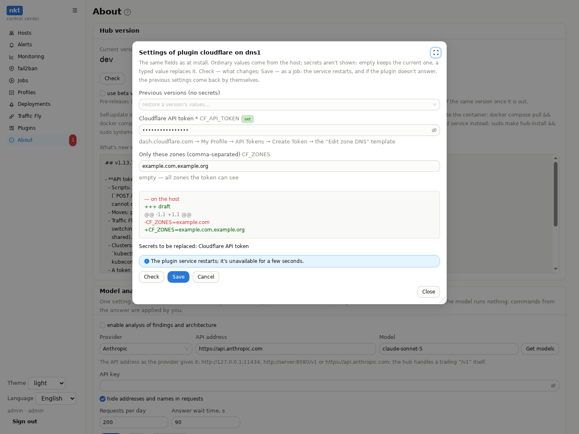Click the Get models button
This screenshot has width=579, height=434.
[540, 349]
